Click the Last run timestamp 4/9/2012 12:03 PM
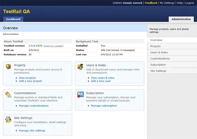Screen dimensions: 197x139 click(112, 54)
